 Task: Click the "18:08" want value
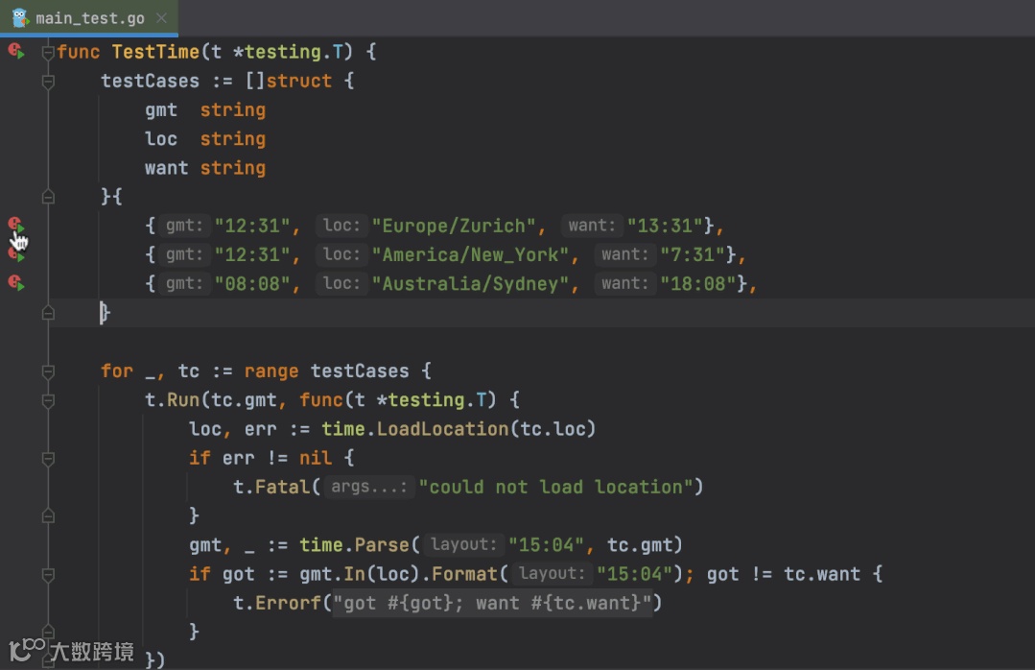click(698, 284)
